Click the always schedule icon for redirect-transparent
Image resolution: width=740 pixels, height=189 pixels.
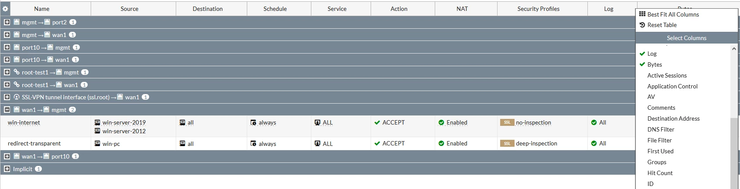pos(253,144)
